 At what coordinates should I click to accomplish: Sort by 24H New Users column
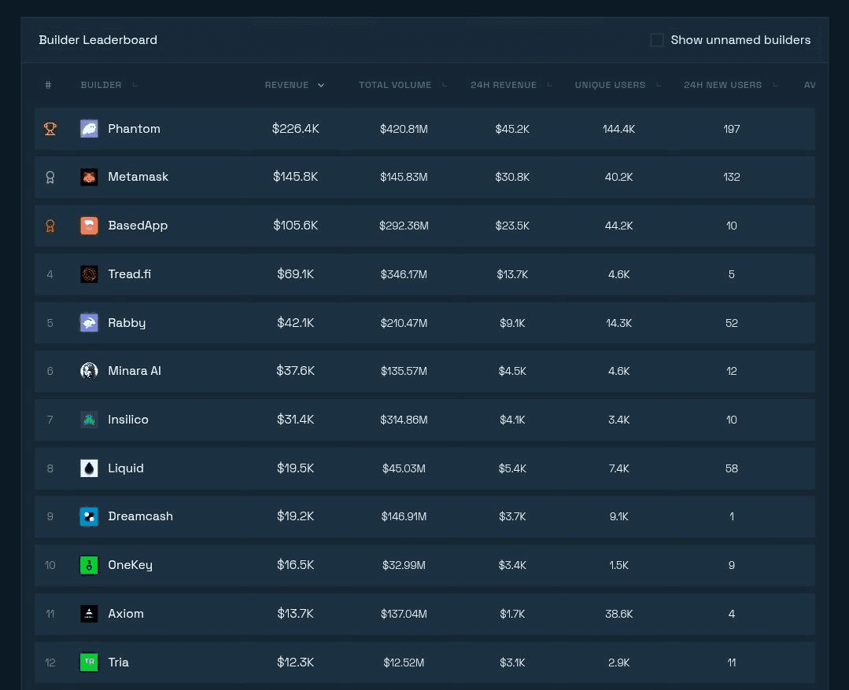722,85
